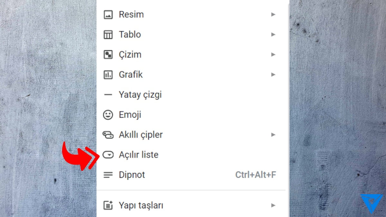Click the Emoji smiley icon
The height and width of the screenshot is (217, 386).
coord(108,114)
